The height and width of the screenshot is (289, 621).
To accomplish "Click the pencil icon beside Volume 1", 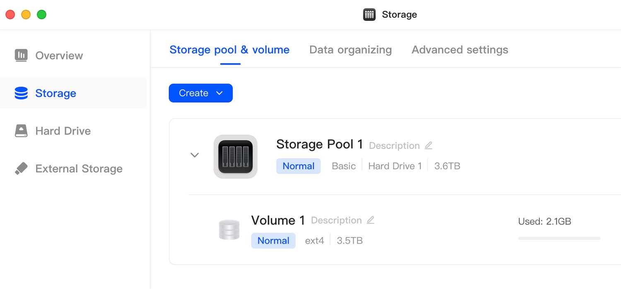I will [371, 220].
